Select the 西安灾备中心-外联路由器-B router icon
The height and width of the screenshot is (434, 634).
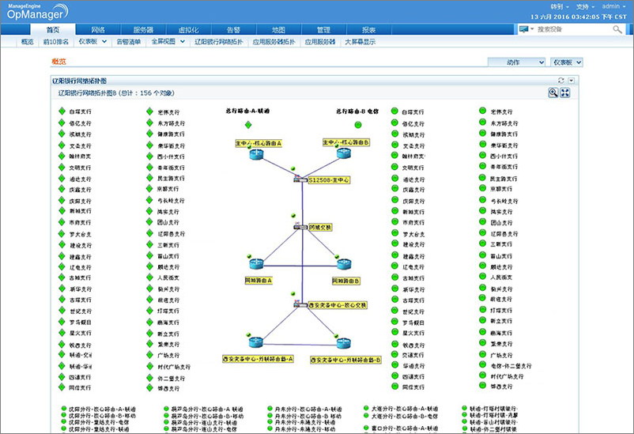pos(344,343)
